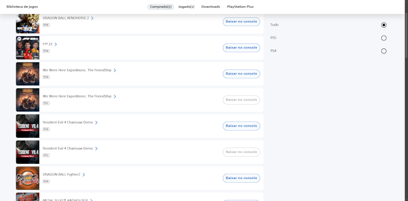
Task: Click the disabled Baixar no console for PS5 Resident Evil 4 Demo
Action: pos(241,152)
